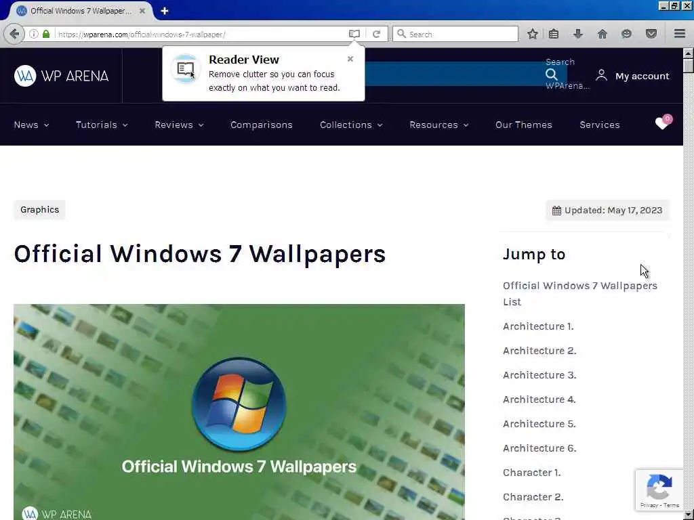This screenshot has height=520, width=694.
Task: Click the browser Search field
Action: tap(455, 34)
